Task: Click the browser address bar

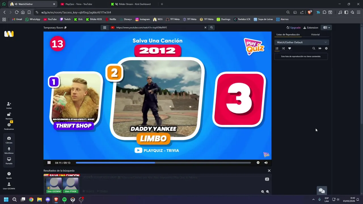Action: point(159,12)
